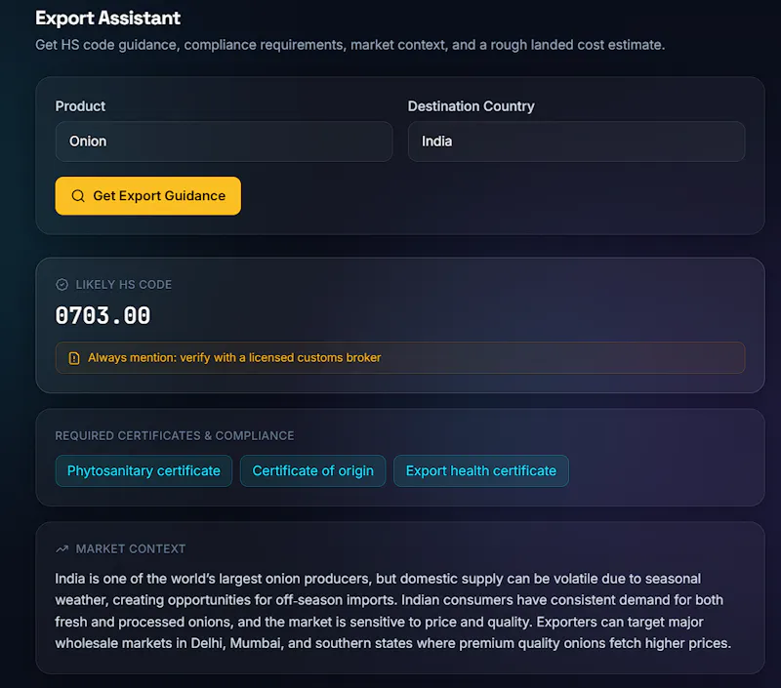The width and height of the screenshot is (781, 688).
Task: Click the magnifier icon in Get Export Guidance
Action: tap(78, 196)
